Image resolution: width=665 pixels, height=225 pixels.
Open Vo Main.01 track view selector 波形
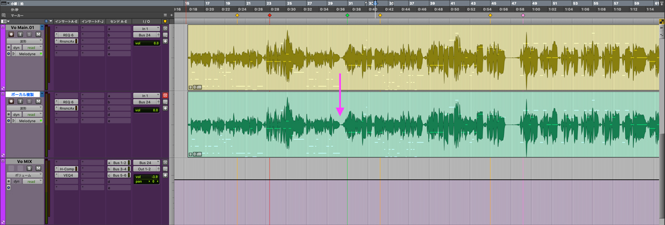coord(24,41)
